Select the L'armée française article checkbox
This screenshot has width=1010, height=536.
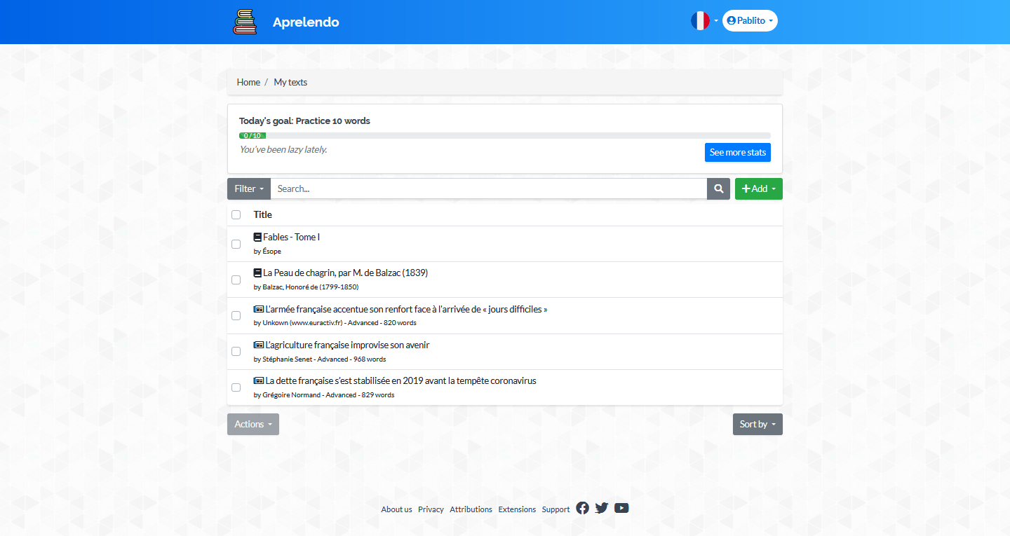click(236, 315)
